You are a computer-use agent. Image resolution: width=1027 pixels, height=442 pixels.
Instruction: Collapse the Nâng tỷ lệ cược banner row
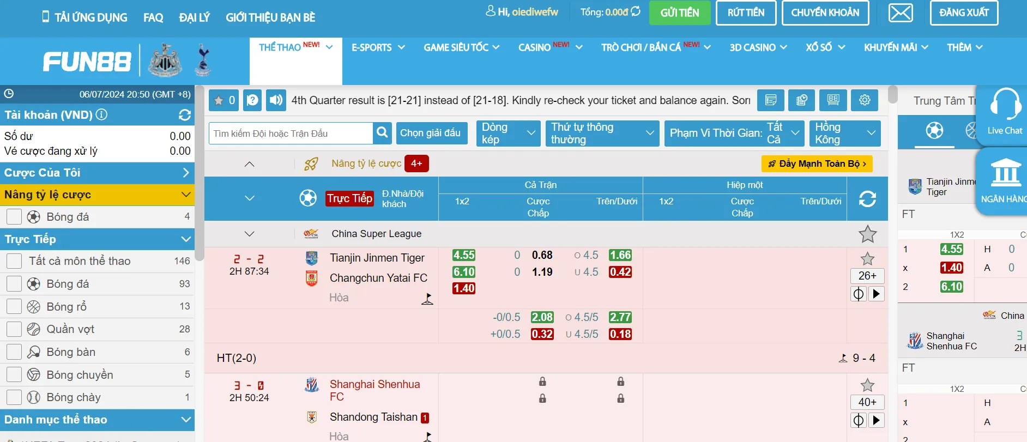(x=250, y=164)
